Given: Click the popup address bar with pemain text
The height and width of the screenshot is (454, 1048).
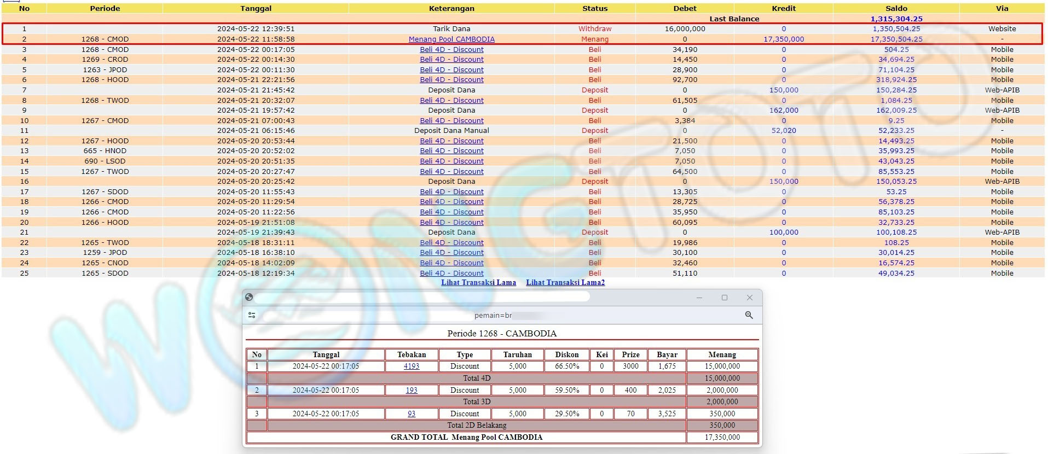Looking at the screenshot, I should point(493,316).
